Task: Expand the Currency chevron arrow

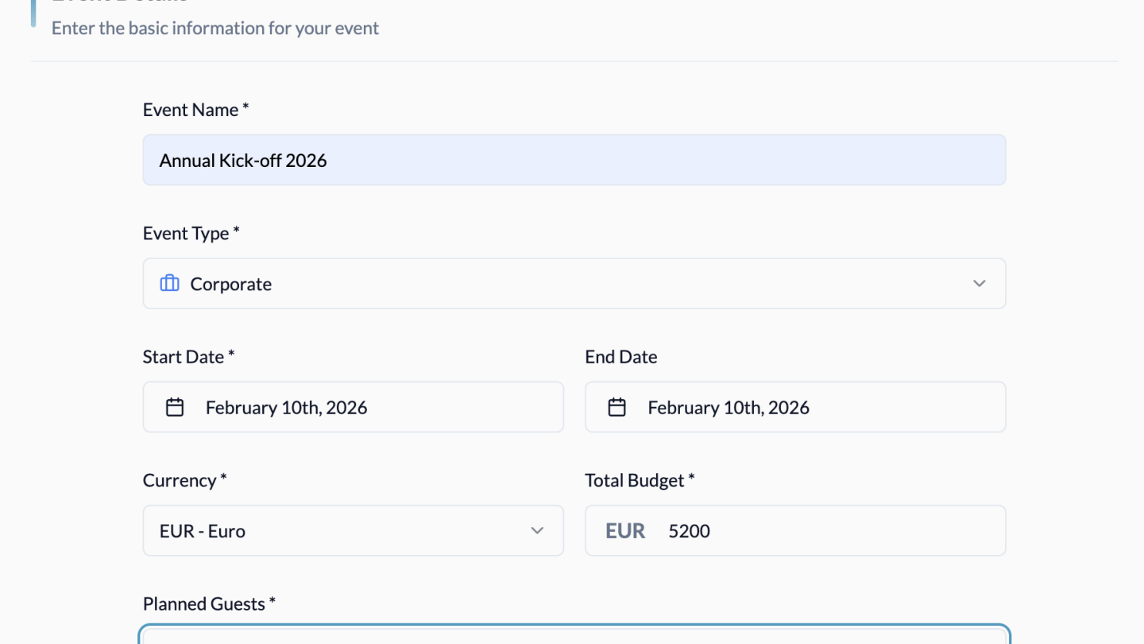Action: pos(537,530)
